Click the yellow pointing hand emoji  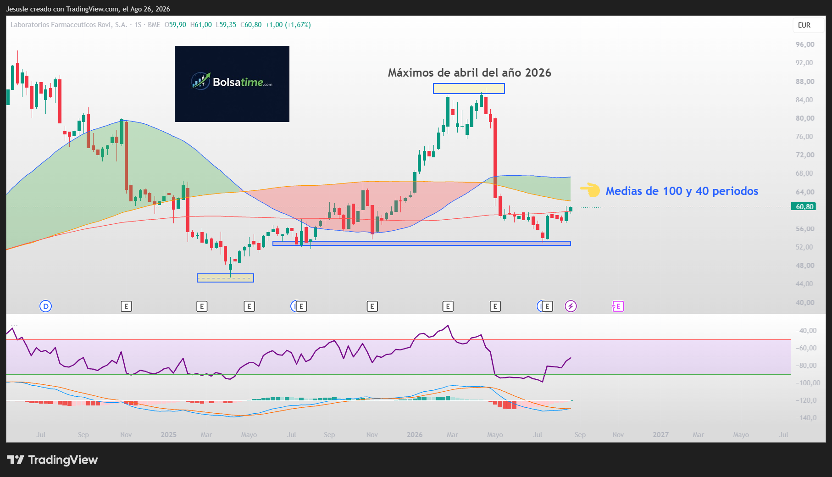click(590, 190)
